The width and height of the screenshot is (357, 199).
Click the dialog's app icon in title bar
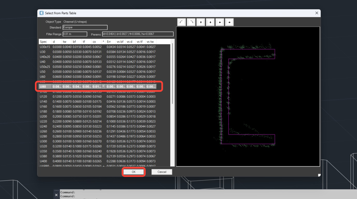click(x=41, y=13)
